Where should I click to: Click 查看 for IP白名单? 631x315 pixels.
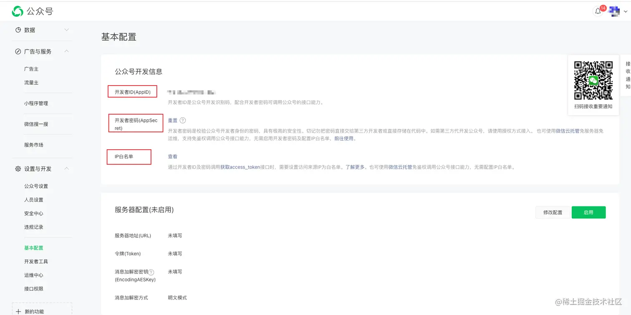pos(173,157)
